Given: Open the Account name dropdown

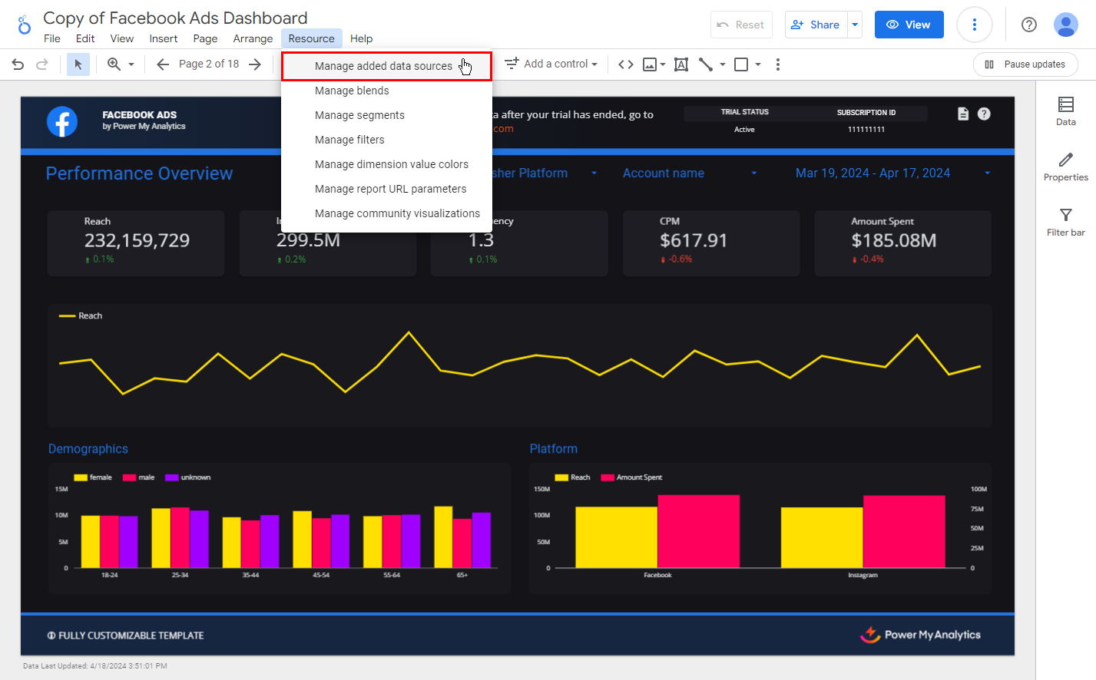Looking at the screenshot, I should click(689, 173).
